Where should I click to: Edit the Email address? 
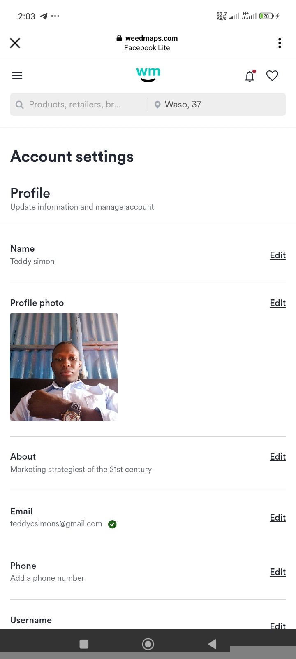pyautogui.click(x=277, y=518)
